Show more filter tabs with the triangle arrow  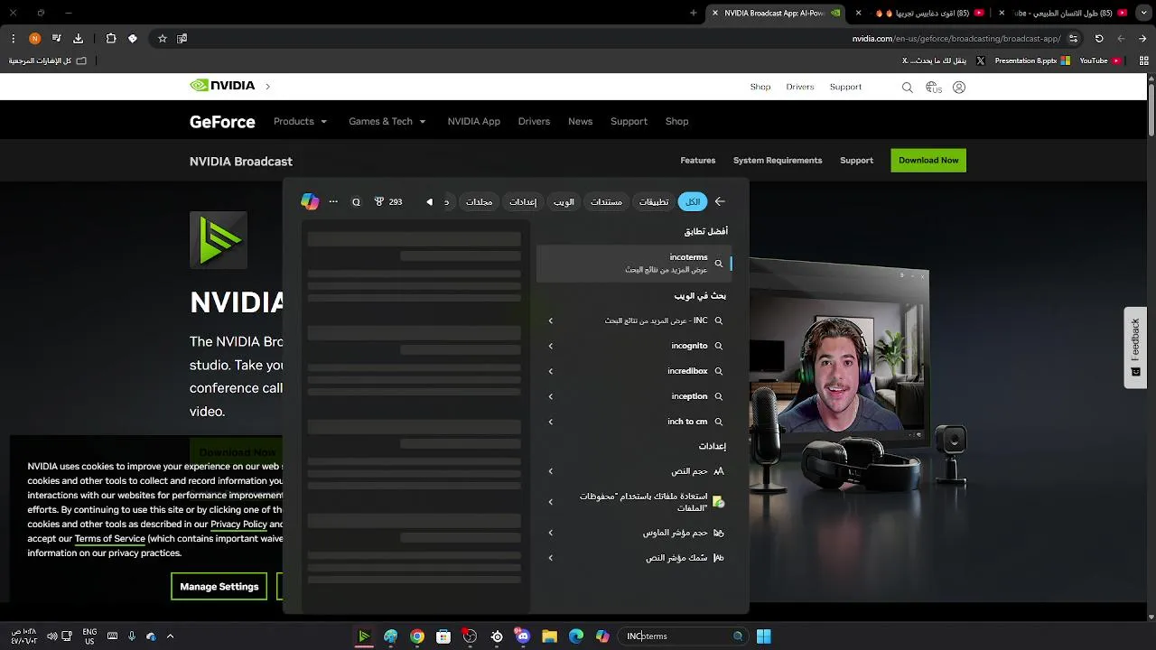(x=429, y=202)
